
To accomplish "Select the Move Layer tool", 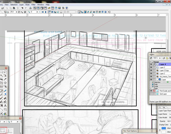I will tap(5, 83).
